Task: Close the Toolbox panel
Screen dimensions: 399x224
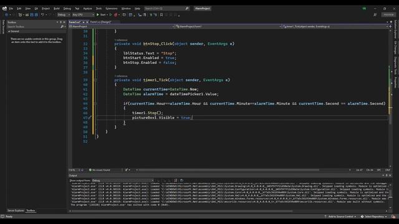Action: [64, 22]
